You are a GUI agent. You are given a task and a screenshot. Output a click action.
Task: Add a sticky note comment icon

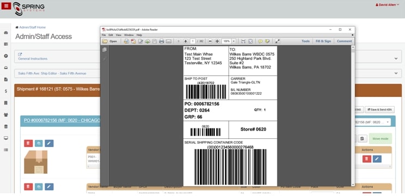(x=261, y=41)
